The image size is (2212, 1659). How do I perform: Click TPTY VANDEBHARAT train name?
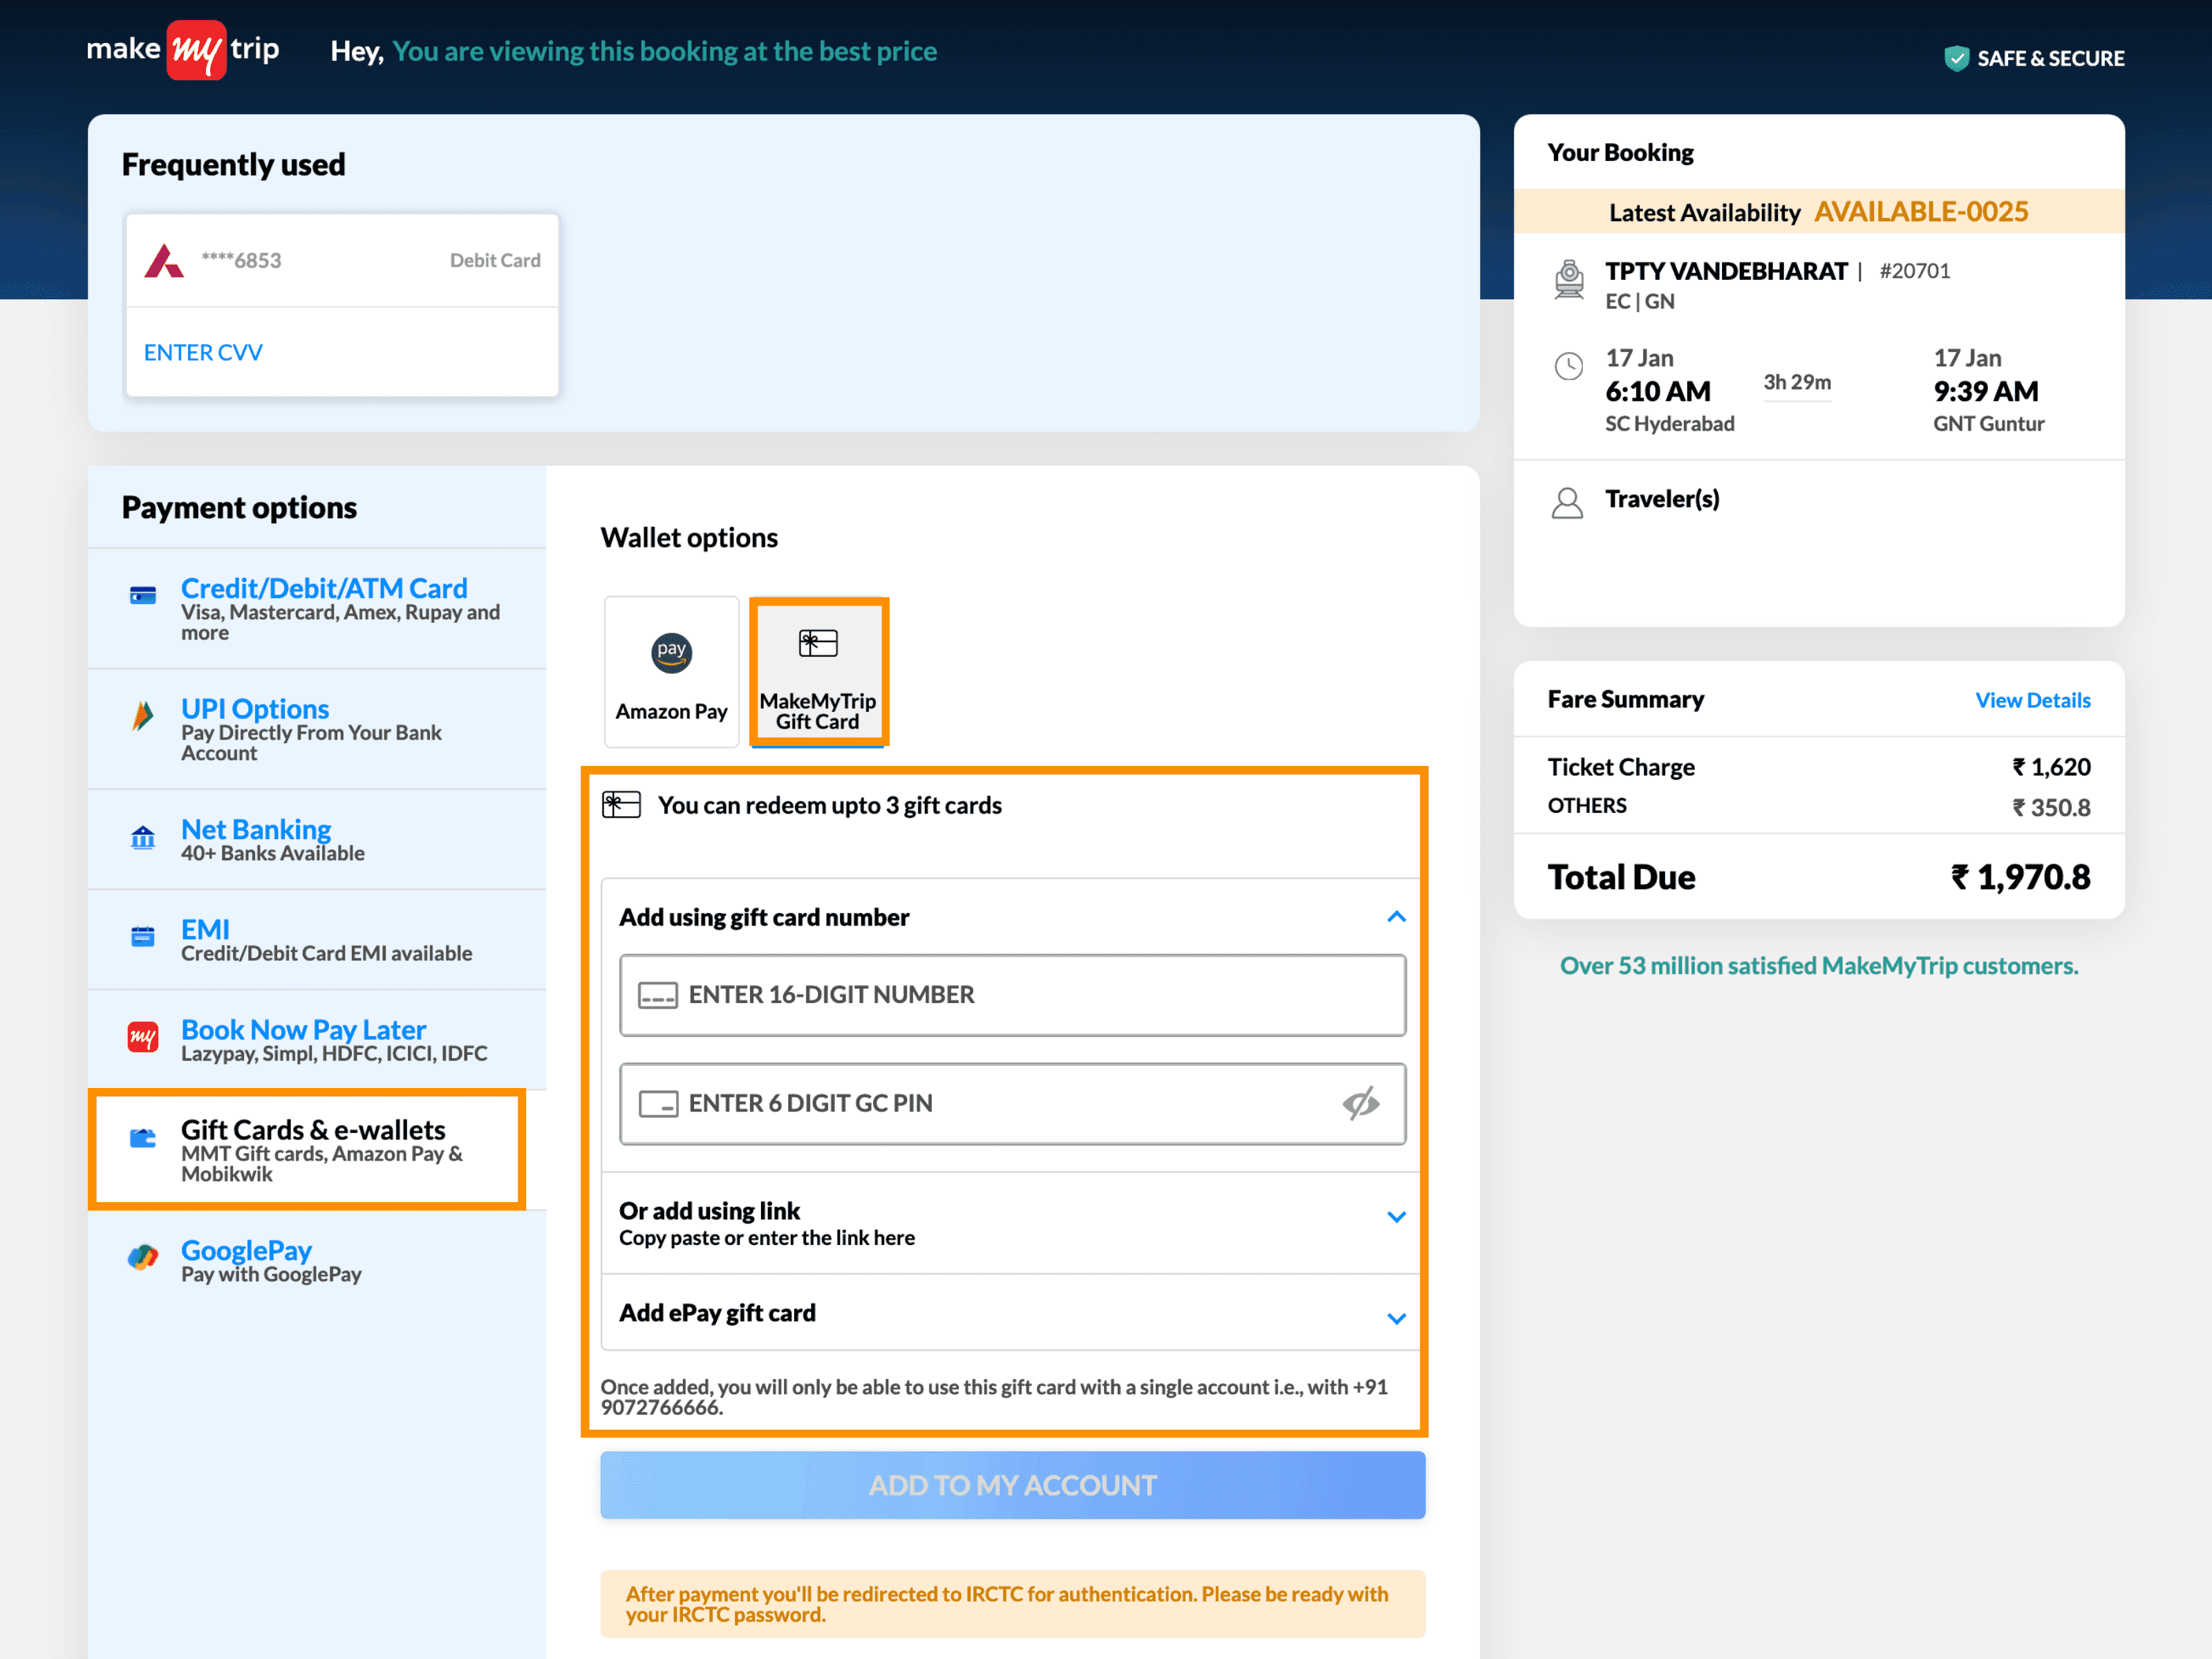pos(1726,271)
